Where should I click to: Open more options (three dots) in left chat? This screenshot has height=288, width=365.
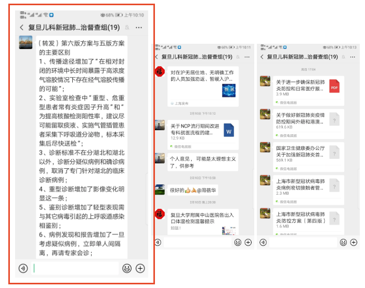(139, 28)
